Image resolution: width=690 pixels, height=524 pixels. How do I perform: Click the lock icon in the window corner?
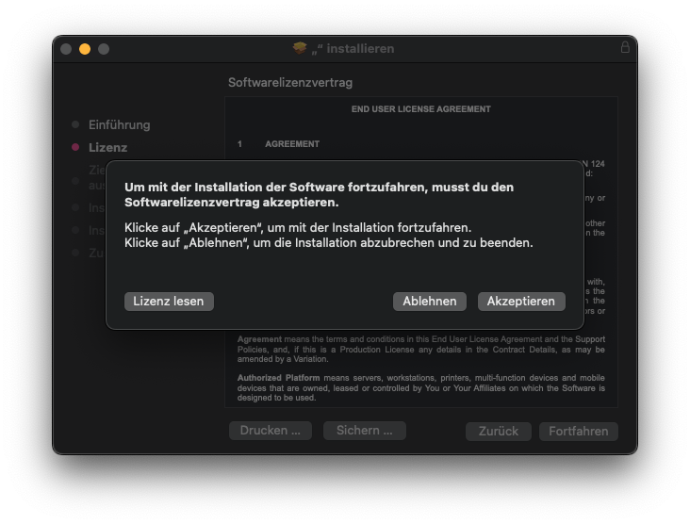click(625, 47)
